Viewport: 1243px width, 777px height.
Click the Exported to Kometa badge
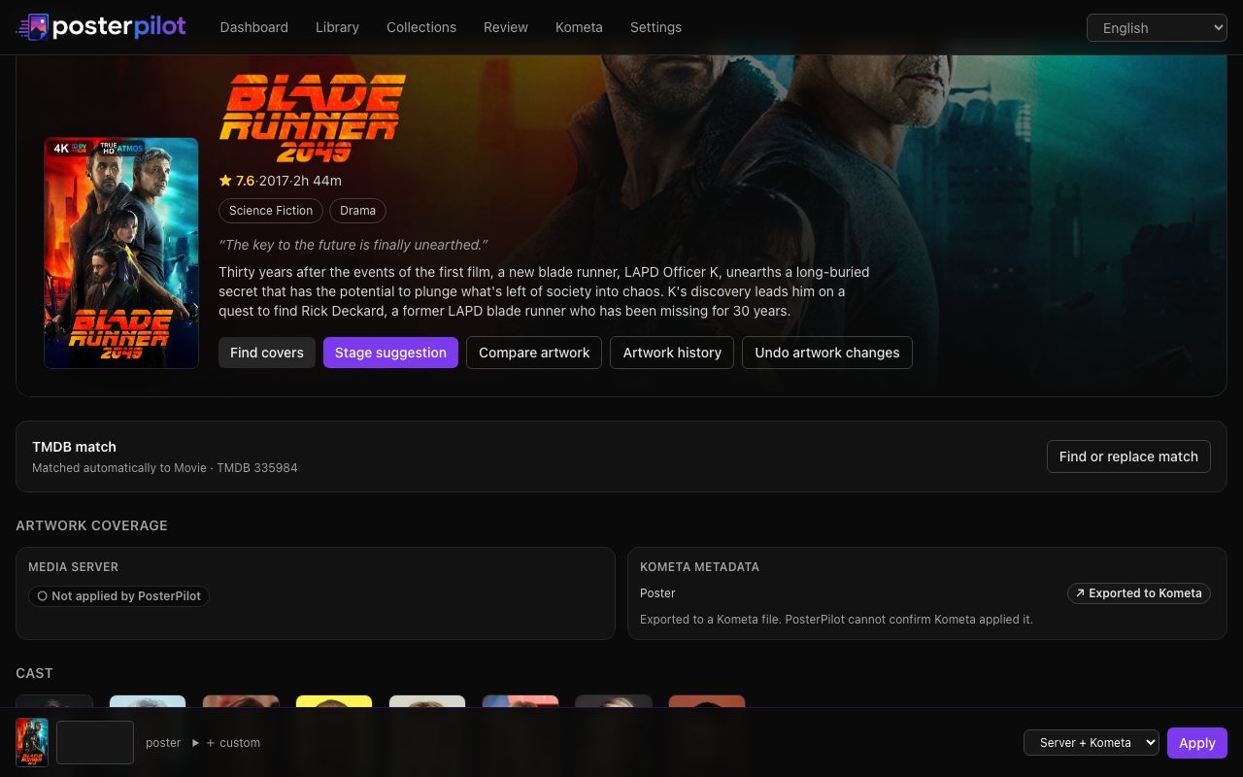1139,593
